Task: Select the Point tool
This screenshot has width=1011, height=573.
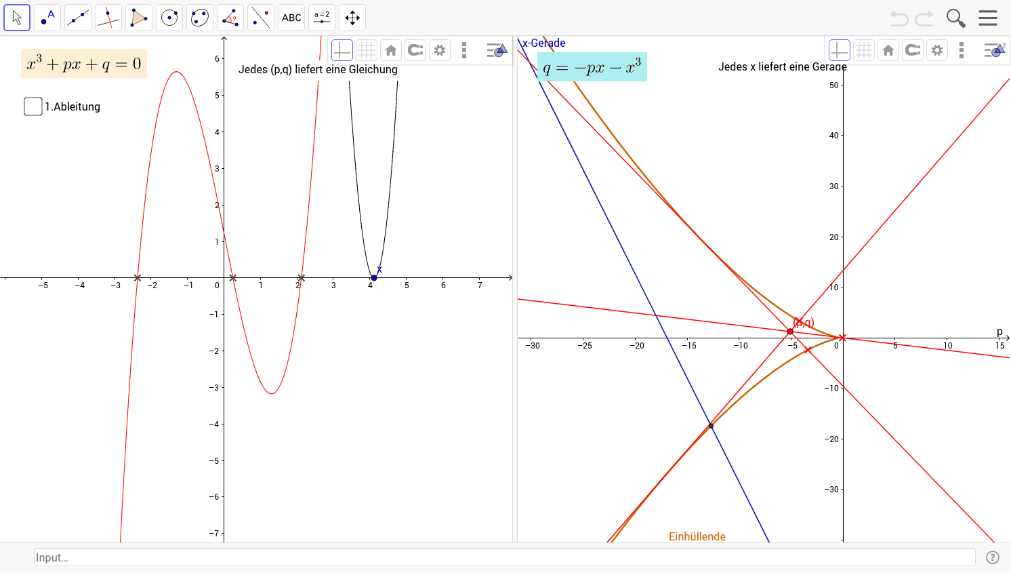Action: (x=47, y=18)
